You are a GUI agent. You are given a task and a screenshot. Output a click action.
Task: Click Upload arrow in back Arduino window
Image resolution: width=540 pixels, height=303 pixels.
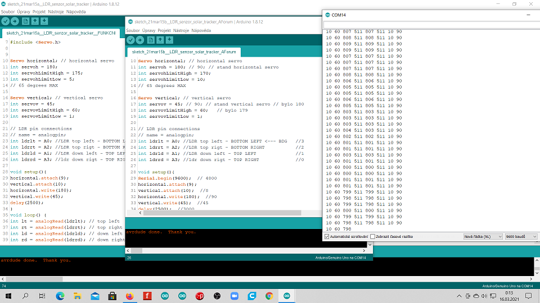[x=15, y=21]
